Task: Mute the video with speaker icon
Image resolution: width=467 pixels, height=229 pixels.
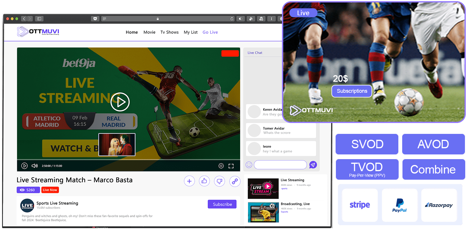Action: tap(34, 166)
